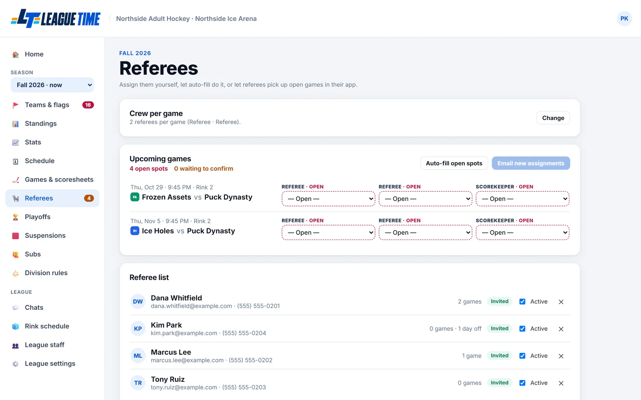The height and width of the screenshot is (400, 641).
Task: Click the Games & scoresheets hockey stick icon
Action: [16, 180]
